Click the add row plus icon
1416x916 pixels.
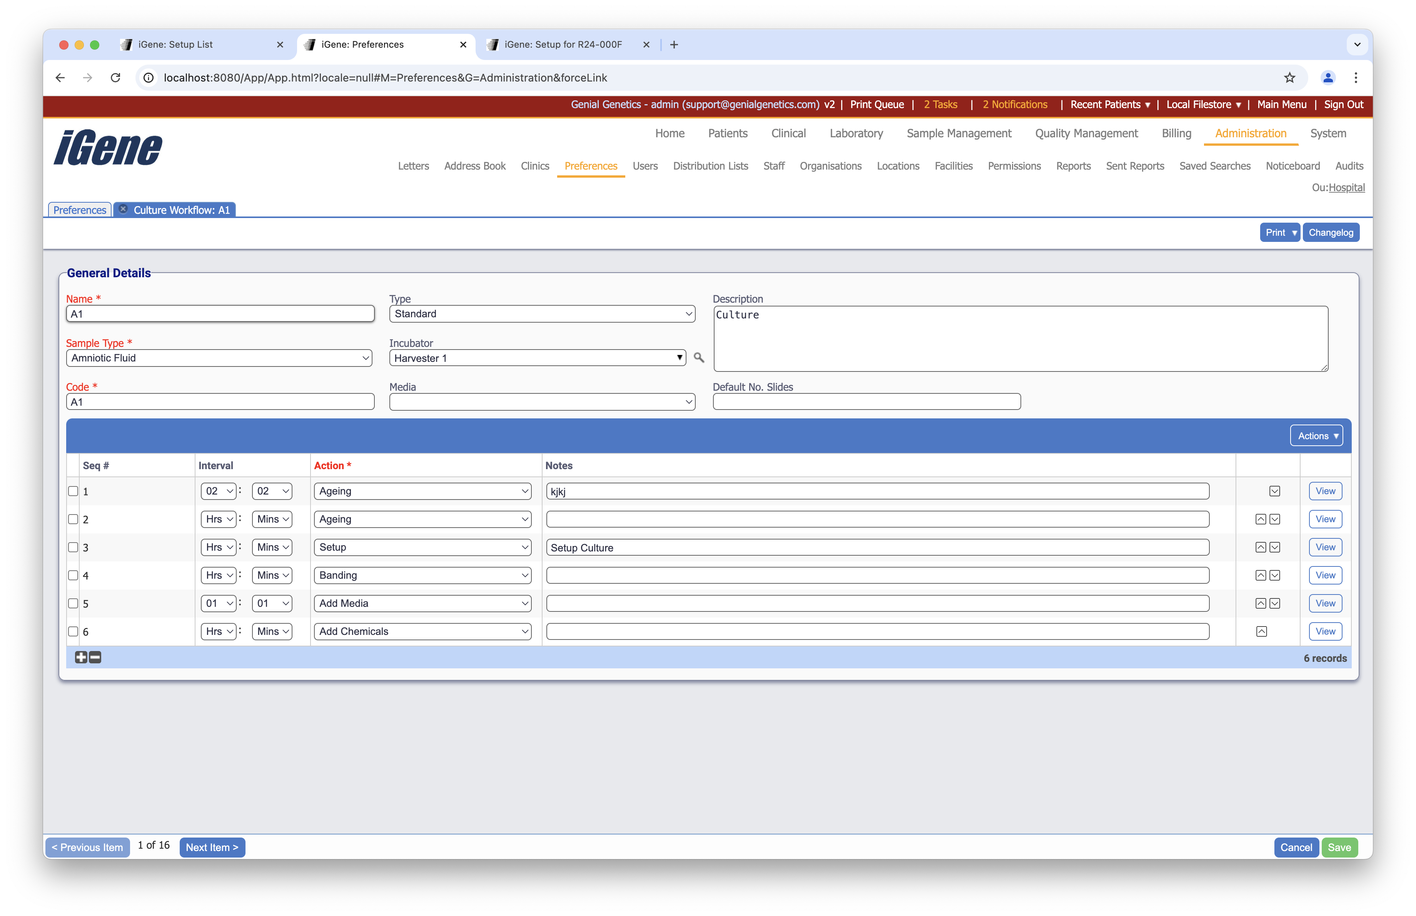tap(81, 658)
